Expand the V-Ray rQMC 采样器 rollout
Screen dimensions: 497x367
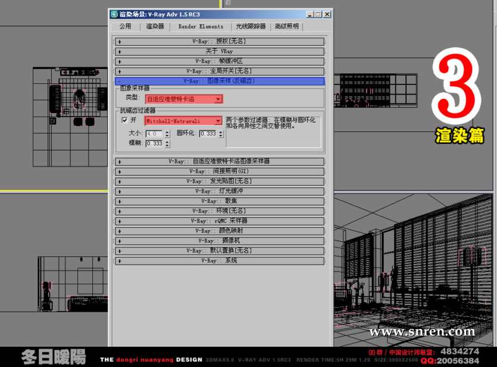pyautogui.click(x=220, y=221)
